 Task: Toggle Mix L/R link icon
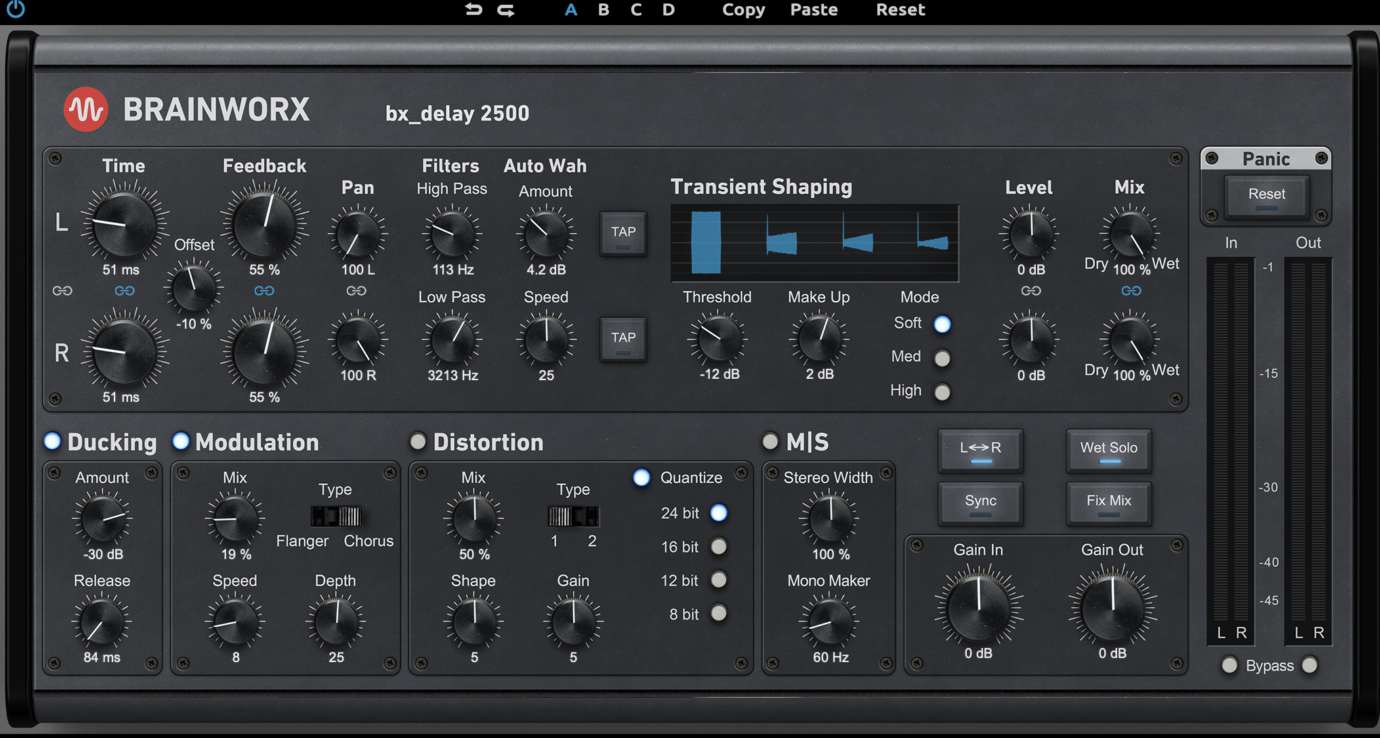click(x=1131, y=291)
